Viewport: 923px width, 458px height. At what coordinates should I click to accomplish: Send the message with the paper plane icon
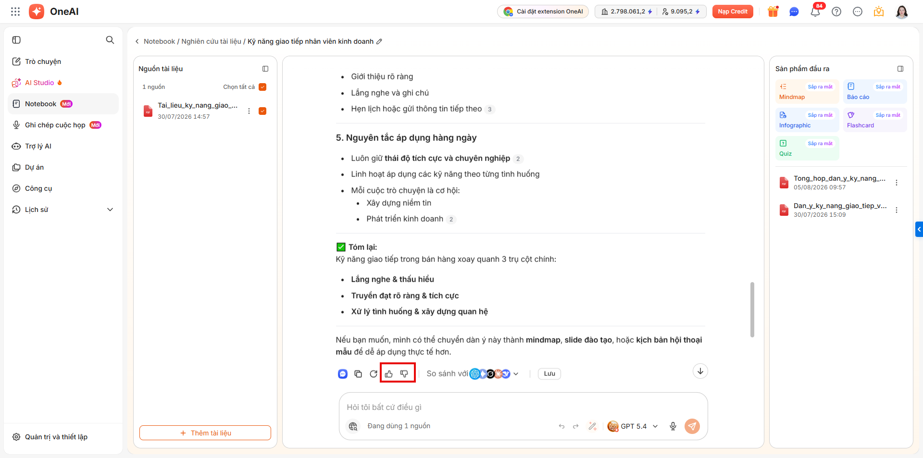click(692, 426)
